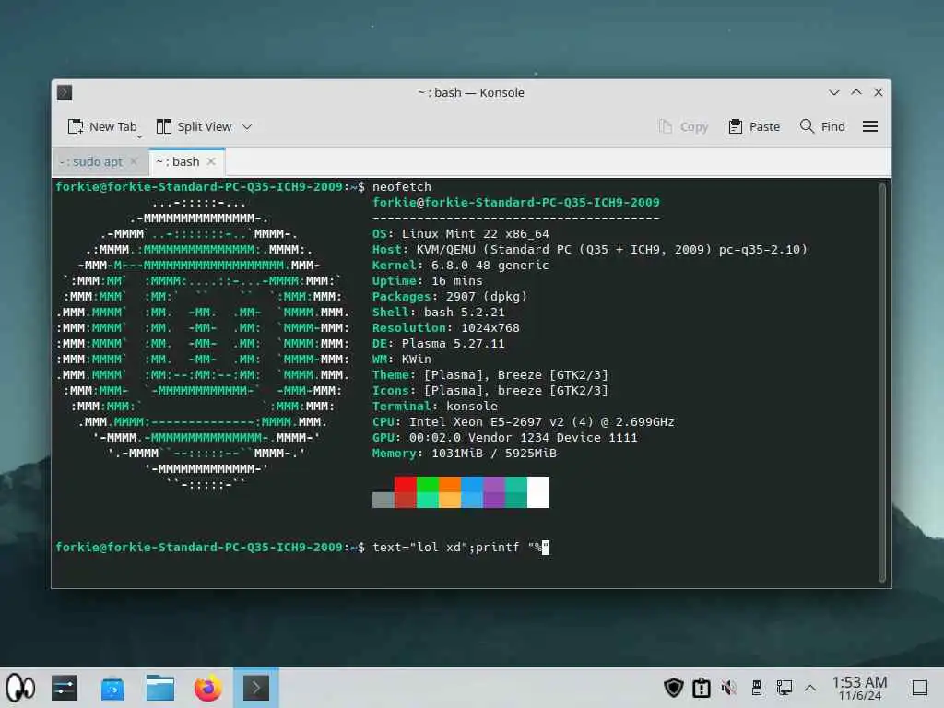This screenshot has width=944, height=708.
Task: Click the 'neofetch' command text
Action: coord(402,186)
